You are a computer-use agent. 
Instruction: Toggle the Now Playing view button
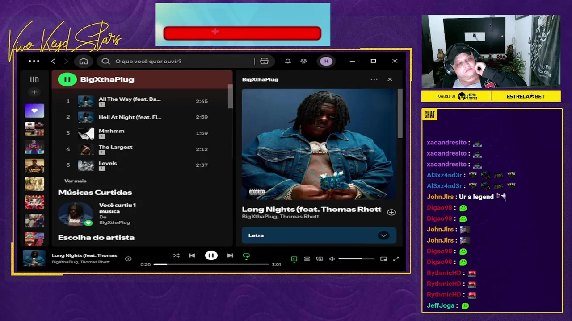(x=294, y=259)
